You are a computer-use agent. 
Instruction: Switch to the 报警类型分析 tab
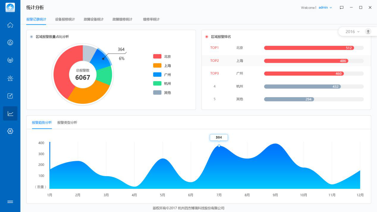coord(67,123)
